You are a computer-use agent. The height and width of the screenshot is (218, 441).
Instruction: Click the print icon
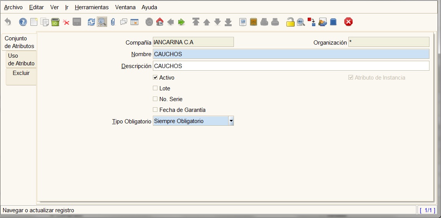pyautogui.click(x=275, y=22)
